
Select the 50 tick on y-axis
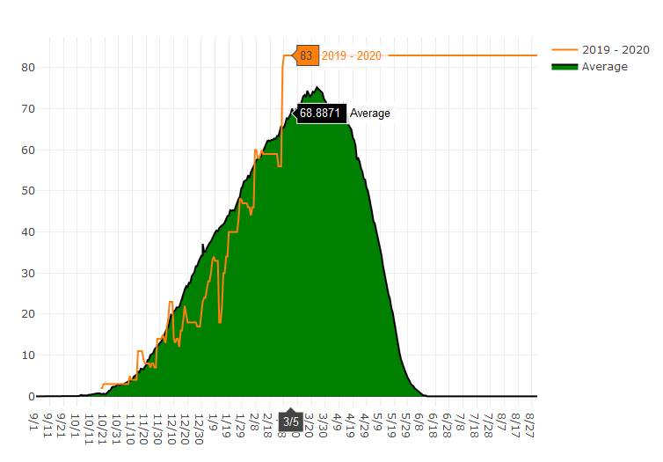(28, 191)
